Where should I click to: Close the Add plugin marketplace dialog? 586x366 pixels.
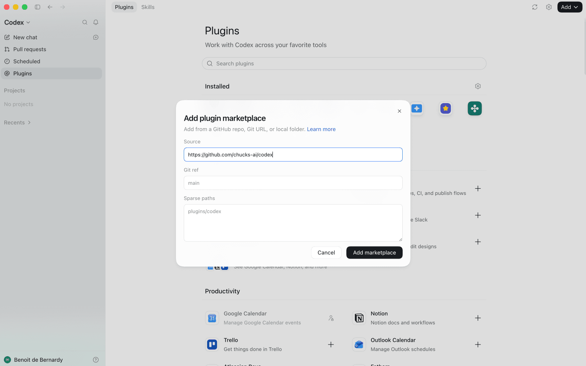(x=400, y=111)
